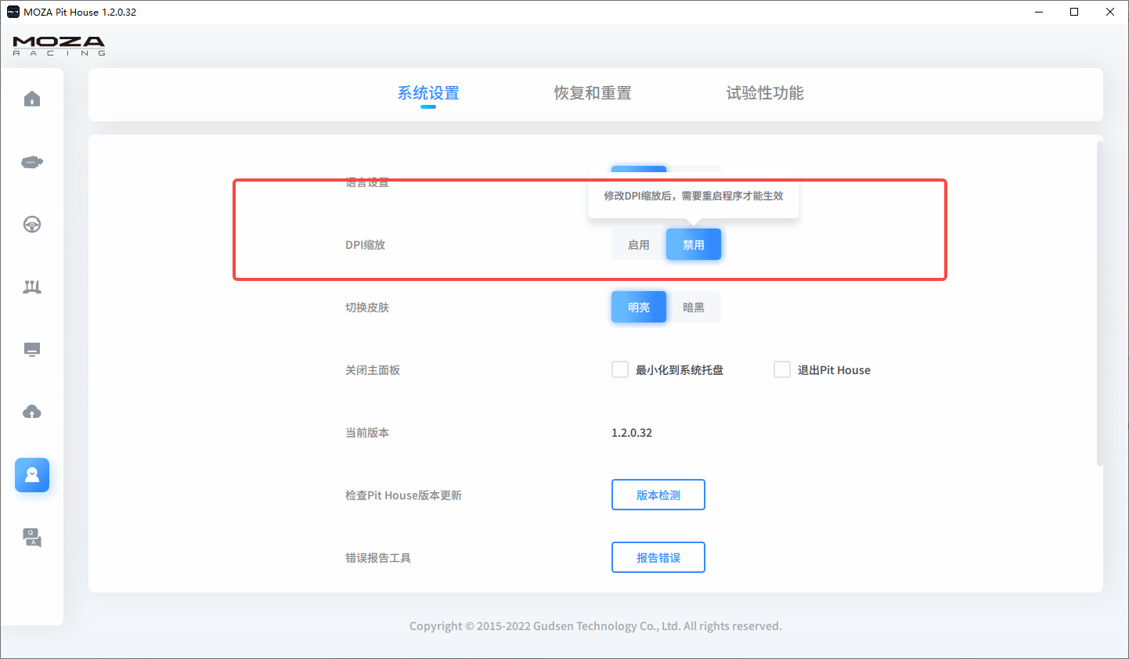Click the MOZA Racing logo
This screenshot has height=659, width=1129.
(59, 45)
